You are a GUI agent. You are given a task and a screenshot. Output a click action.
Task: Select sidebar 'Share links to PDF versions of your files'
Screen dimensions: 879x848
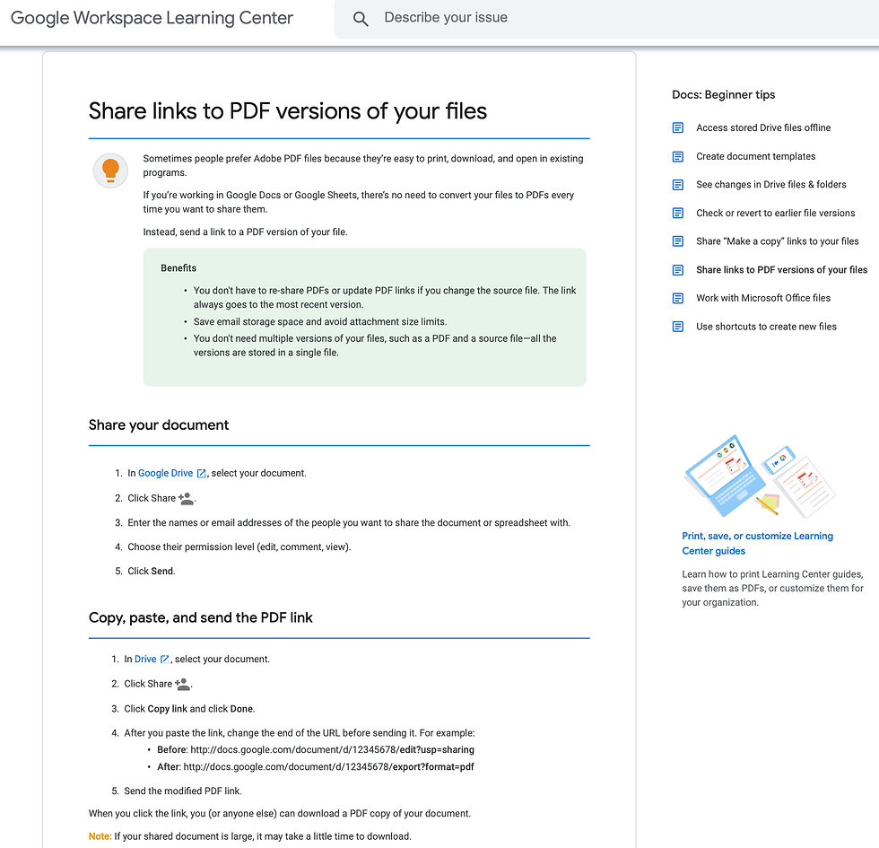coord(781,270)
